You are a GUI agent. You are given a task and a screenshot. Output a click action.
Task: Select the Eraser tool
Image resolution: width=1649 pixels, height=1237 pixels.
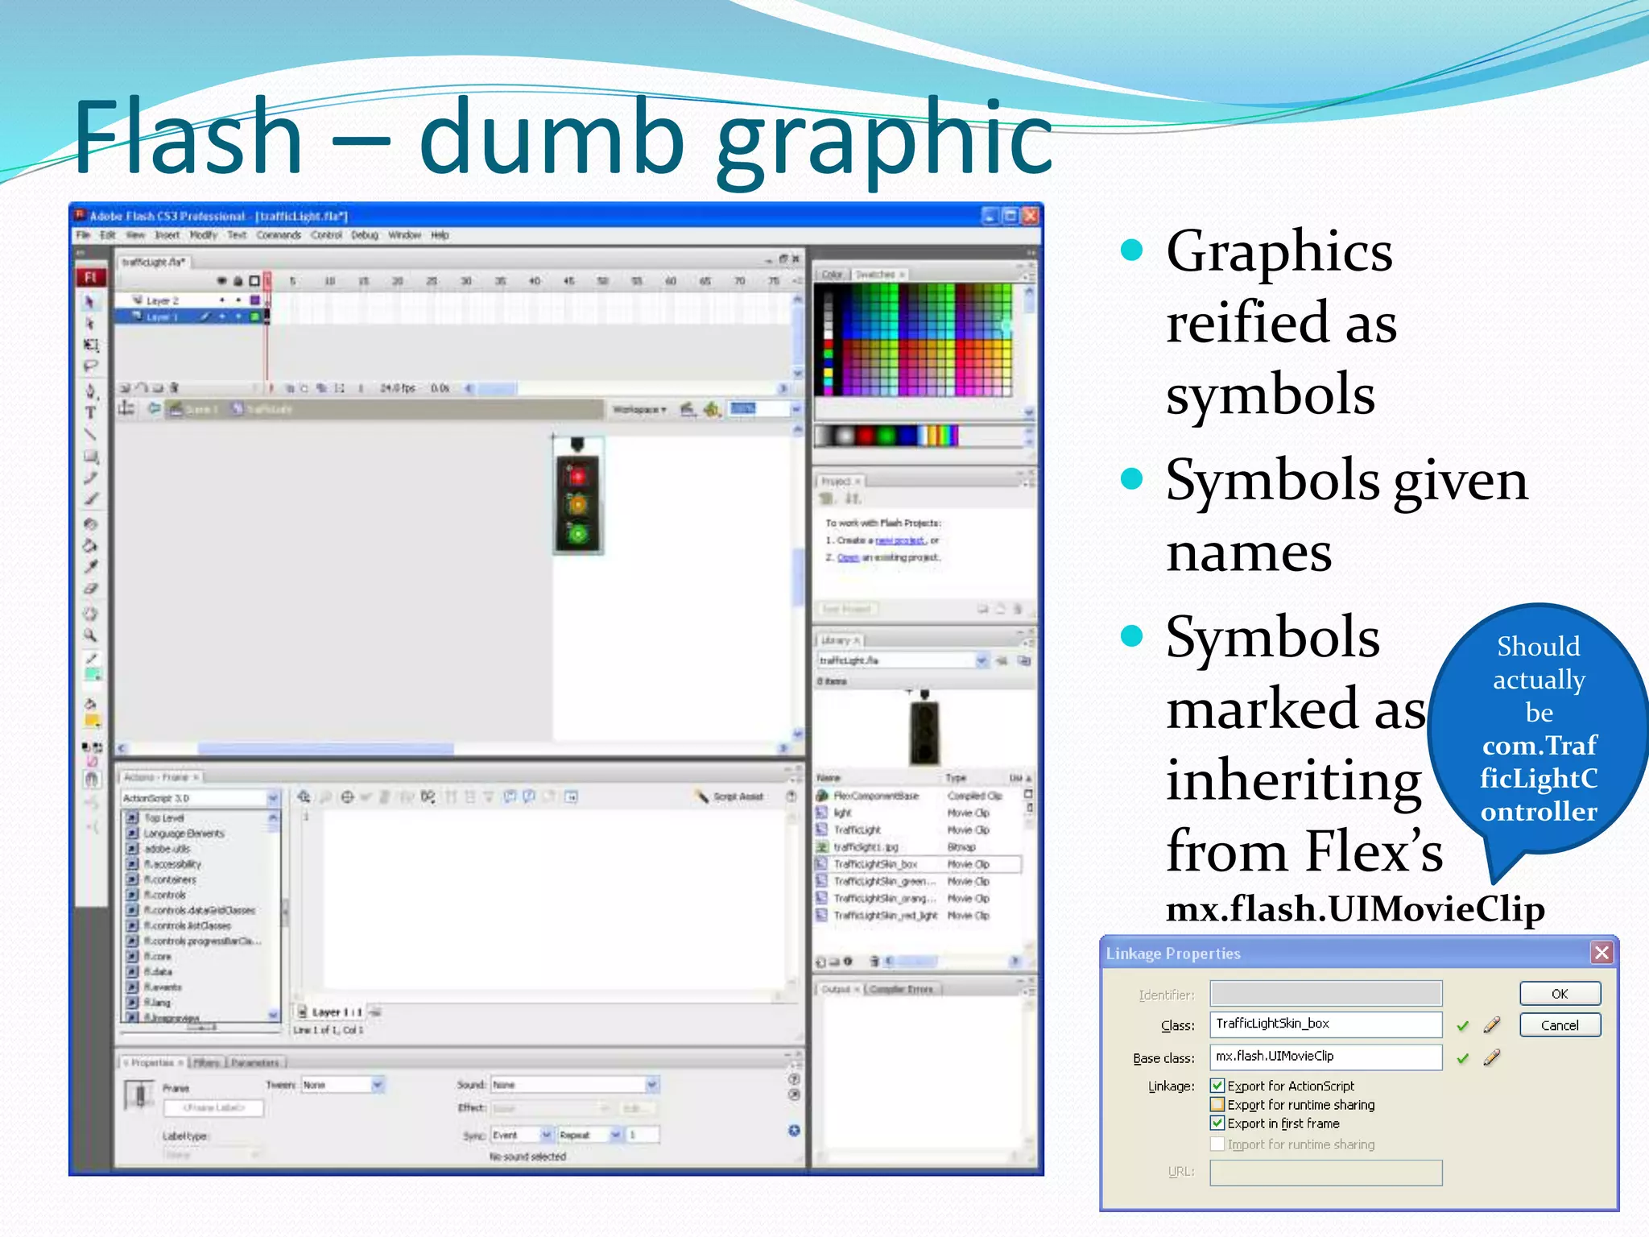90,589
